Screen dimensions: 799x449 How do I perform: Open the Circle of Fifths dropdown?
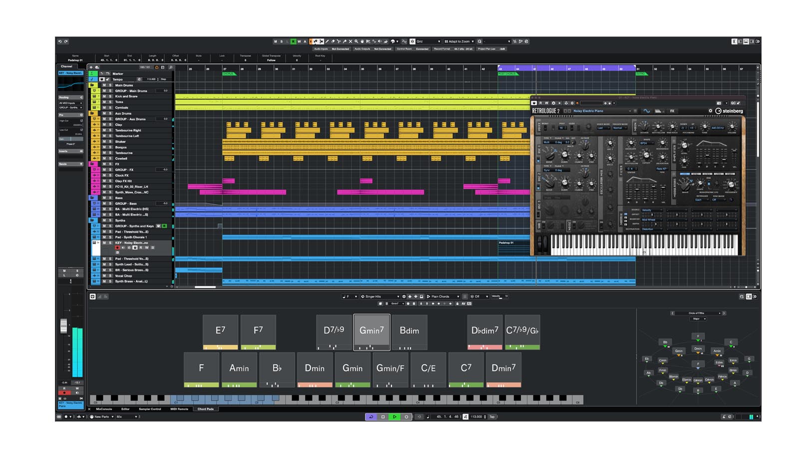pyautogui.click(x=698, y=313)
